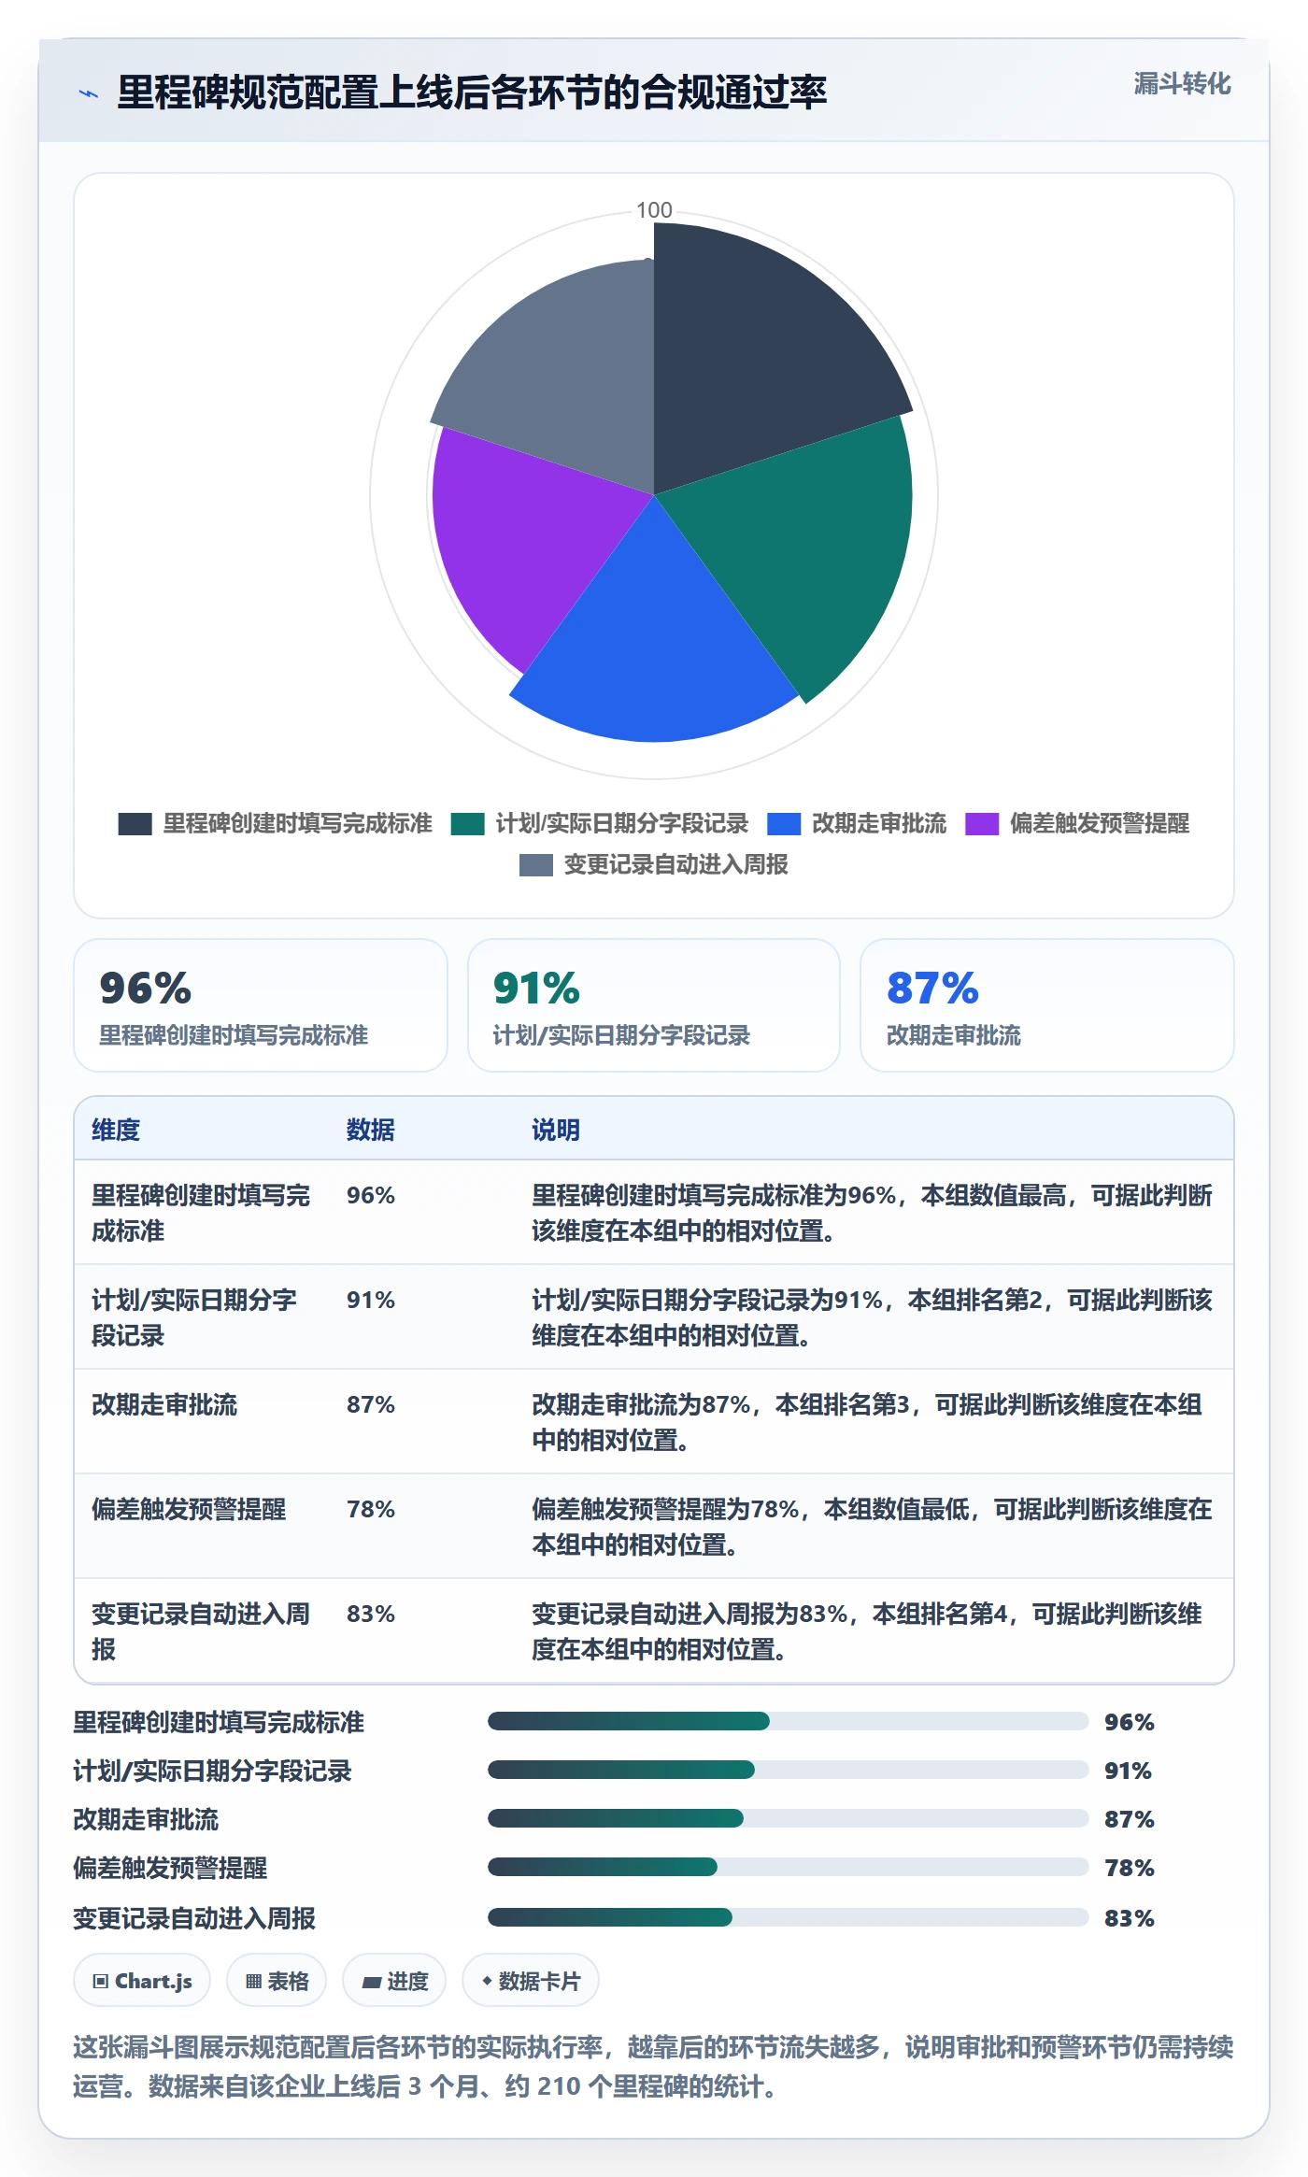Select table row name 偏差触发预警提醒
1308x2177 pixels.
coord(189,1509)
